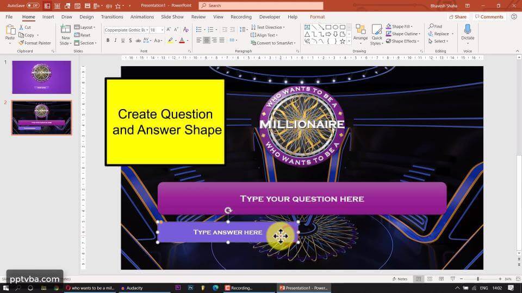Image resolution: width=522 pixels, height=293 pixels.
Task: Open the Design tab
Action: (x=86, y=17)
